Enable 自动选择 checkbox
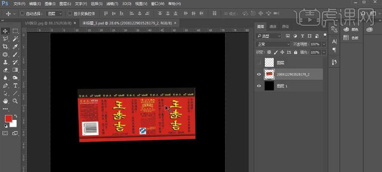Image resolution: width=382 pixels, height=172 pixels. click(22, 13)
